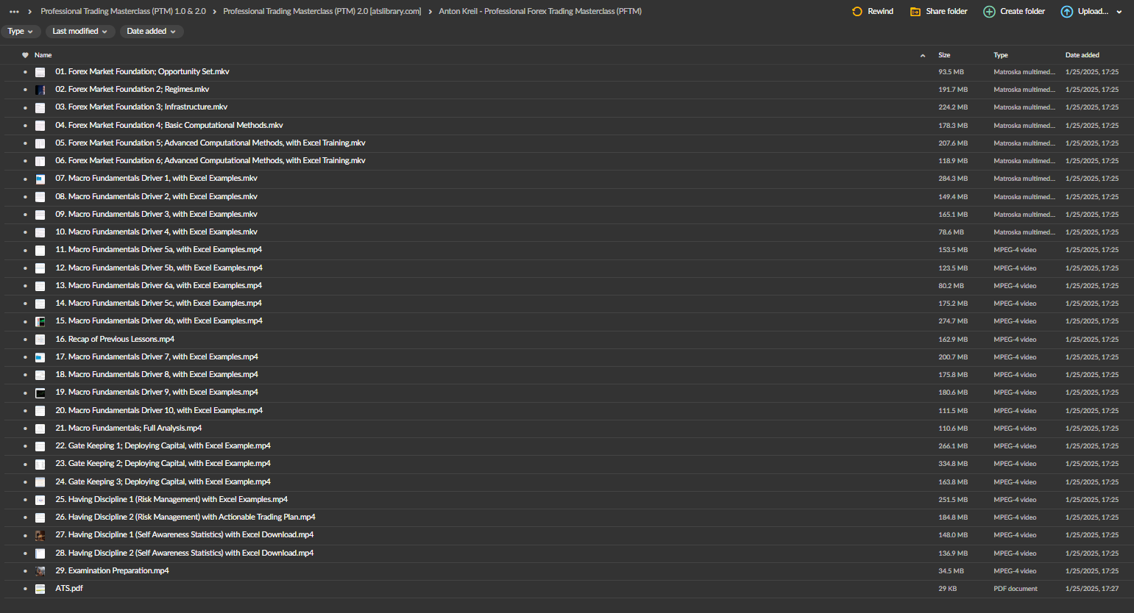Click the thumbnail for 02. Forex Market Foundation 2

[x=40, y=90]
